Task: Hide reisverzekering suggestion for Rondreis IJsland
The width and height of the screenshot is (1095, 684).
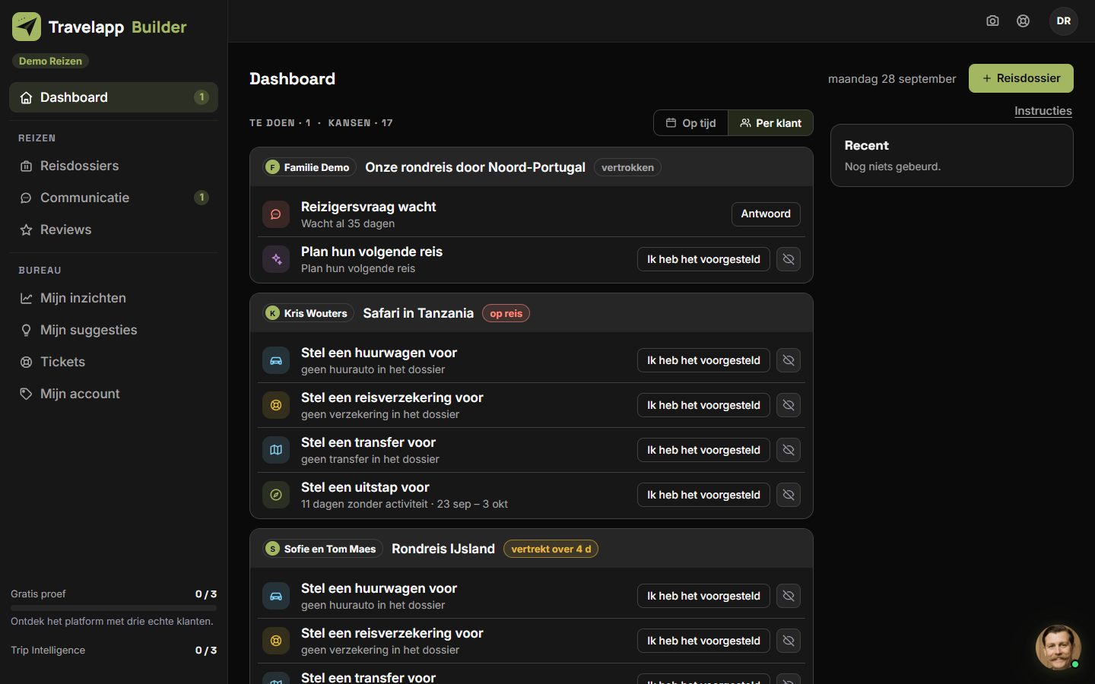Action: [x=789, y=641]
